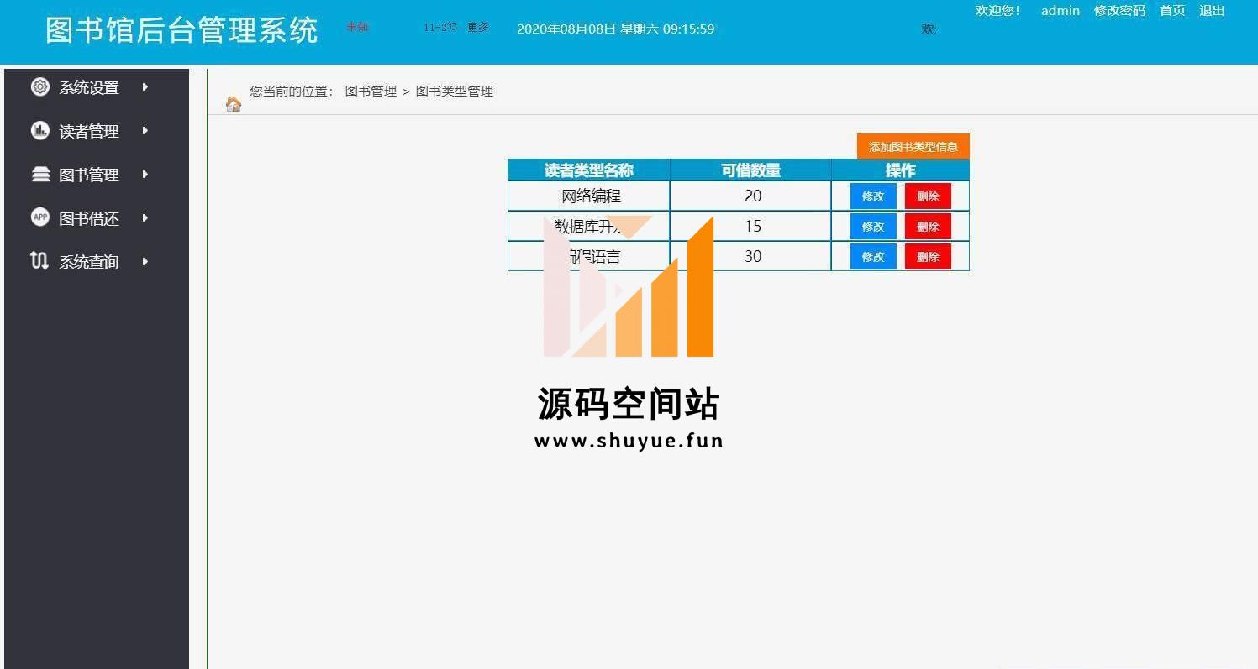The image size is (1258, 669).
Task: Expand the 图书管理 arrow
Action: click(145, 174)
